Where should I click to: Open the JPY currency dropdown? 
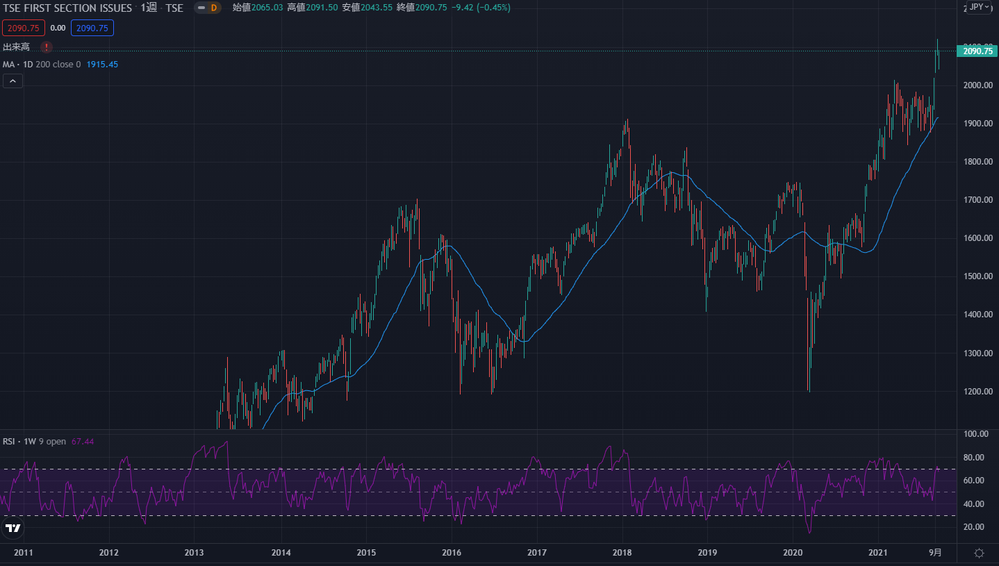coord(979,7)
